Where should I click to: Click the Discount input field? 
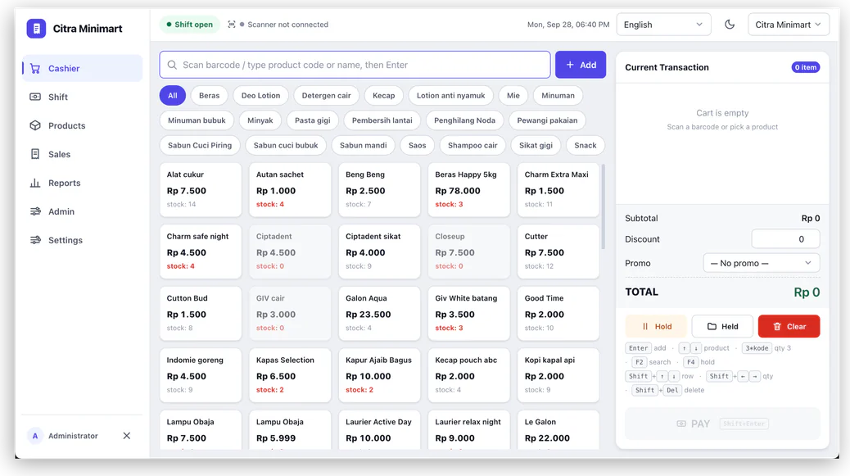tap(785, 239)
